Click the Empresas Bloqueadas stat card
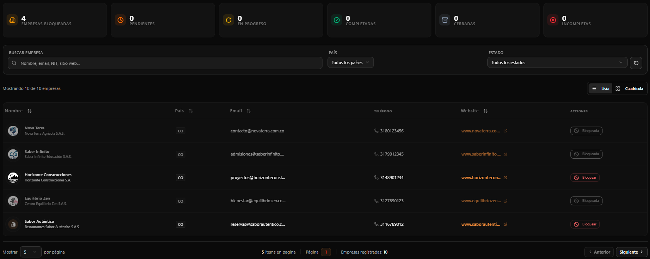 [55, 20]
